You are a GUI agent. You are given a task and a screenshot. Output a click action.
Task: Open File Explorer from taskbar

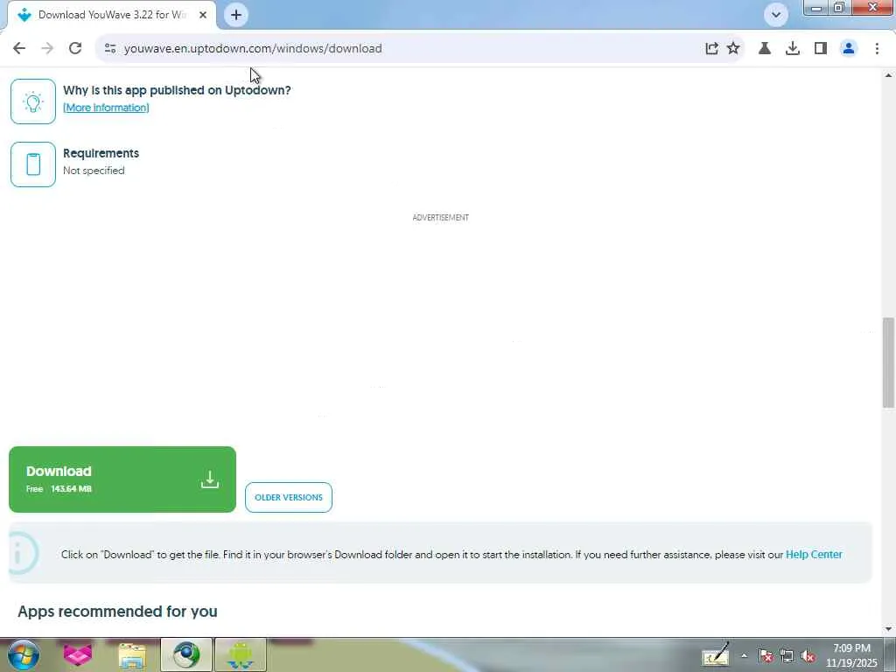132,654
